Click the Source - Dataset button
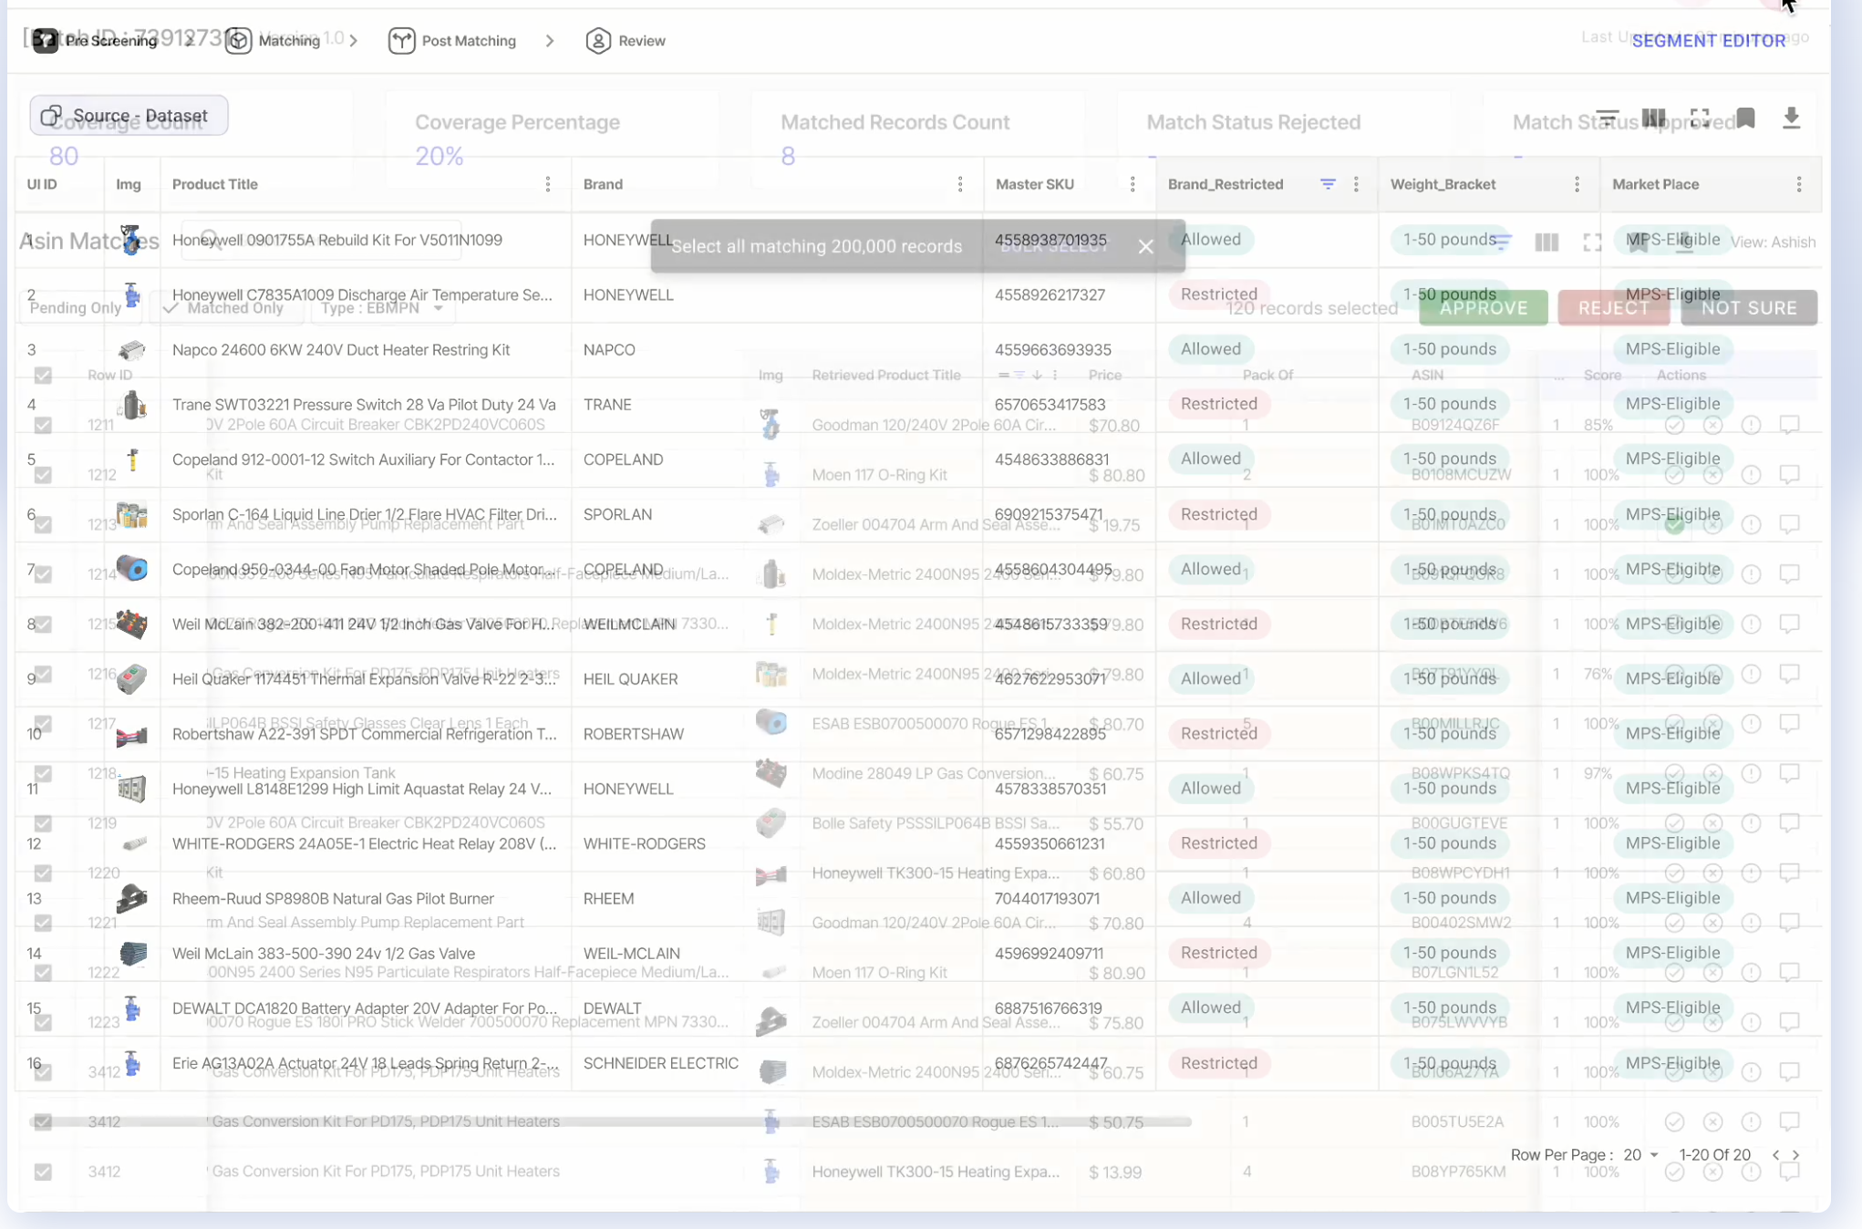 [x=129, y=116]
